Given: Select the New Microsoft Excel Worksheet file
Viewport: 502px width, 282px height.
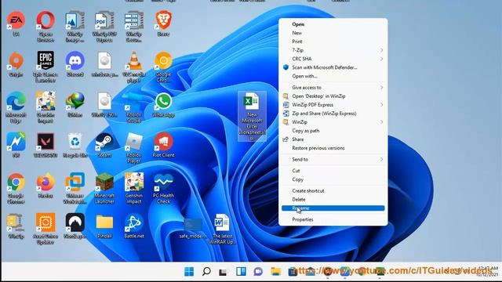Looking at the screenshot, I should 252,117.
